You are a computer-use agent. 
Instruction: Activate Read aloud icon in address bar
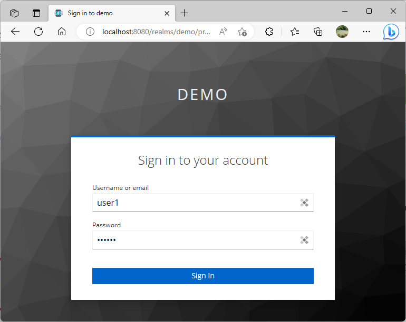tap(223, 32)
